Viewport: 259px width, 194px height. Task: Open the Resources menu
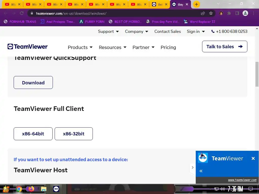(x=113, y=47)
